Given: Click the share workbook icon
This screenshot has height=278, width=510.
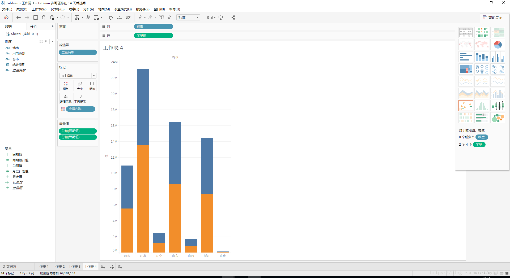Looking at the screenshot, I should tap(233, 18).
